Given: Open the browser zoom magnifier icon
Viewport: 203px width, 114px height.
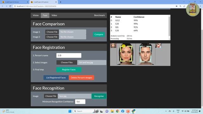Looking at the screenshot, I should 180,6.
